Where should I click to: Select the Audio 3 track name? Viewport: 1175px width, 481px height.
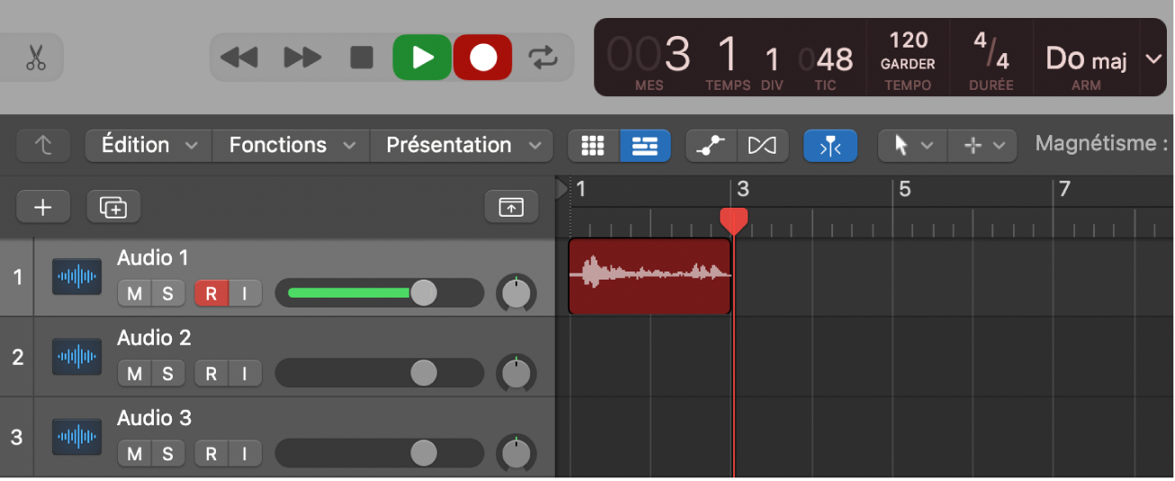[x=154, y=418]
